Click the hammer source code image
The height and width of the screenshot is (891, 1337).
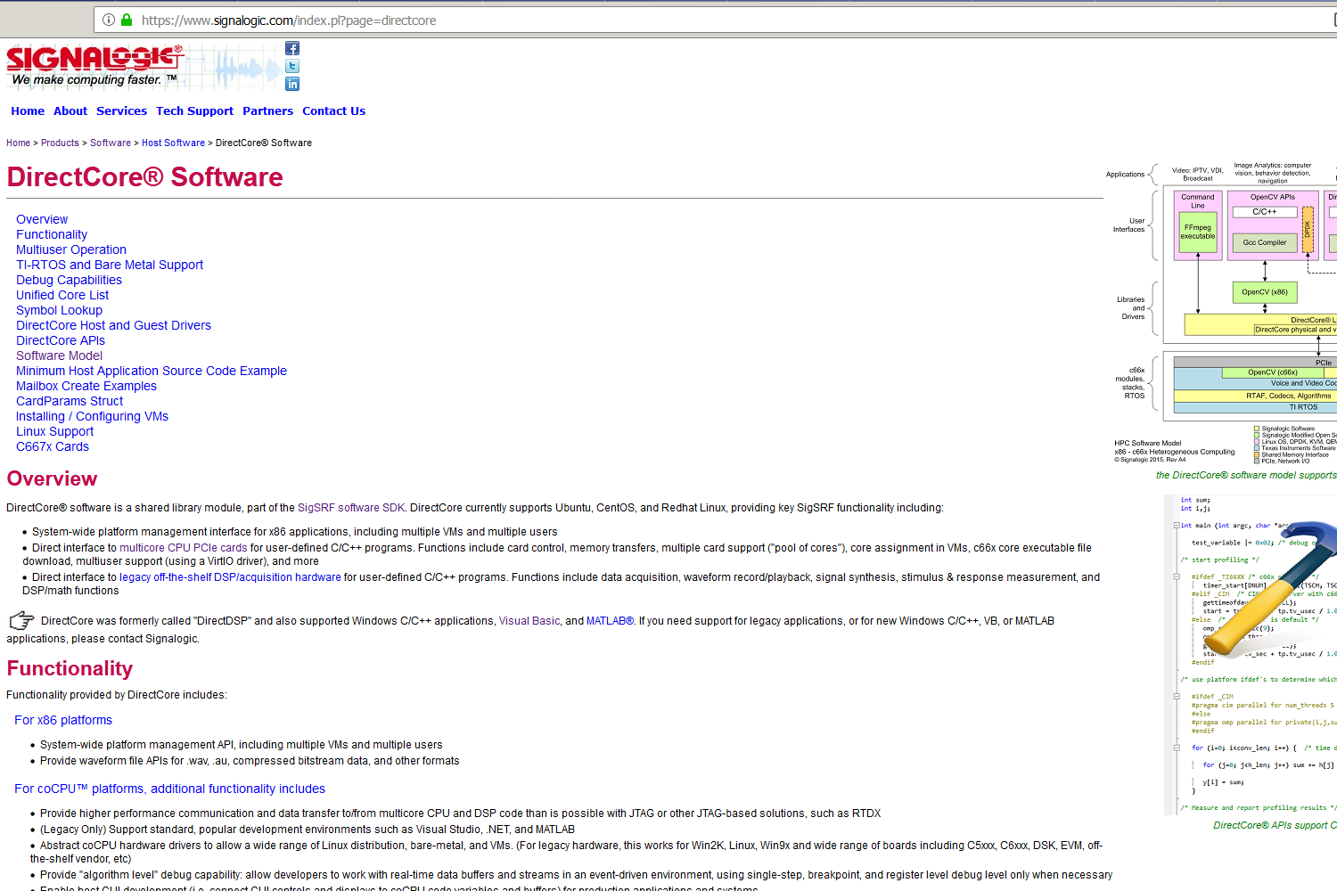tap(1251, 655)
